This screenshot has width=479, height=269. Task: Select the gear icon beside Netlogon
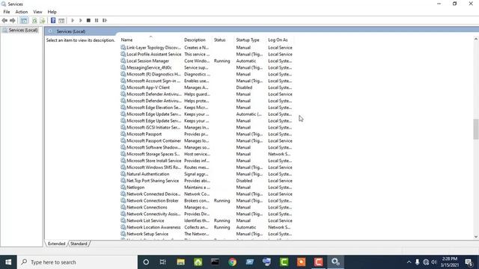click(x=123, y=188)
